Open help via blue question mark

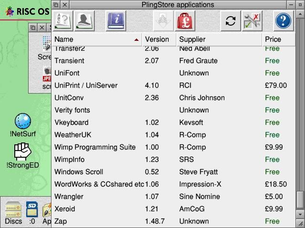click(x=284, y=21)
